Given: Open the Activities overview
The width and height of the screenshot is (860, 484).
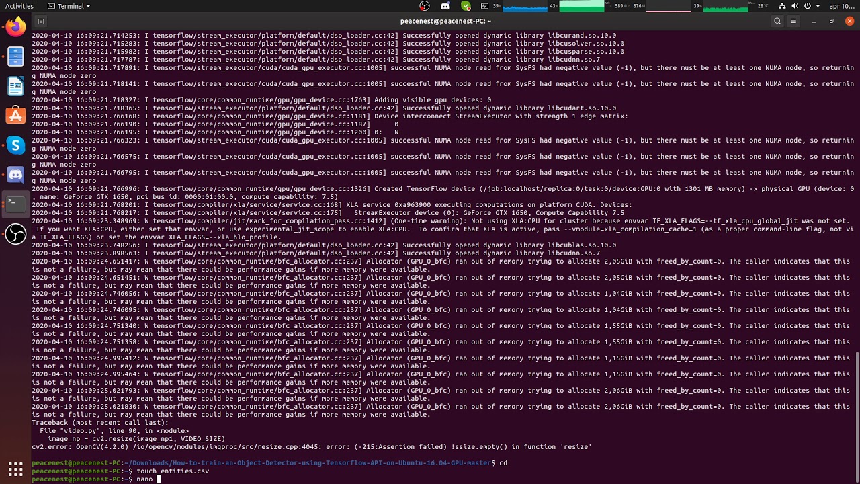Looking at the screenshot, I should [x=19, y=6].
